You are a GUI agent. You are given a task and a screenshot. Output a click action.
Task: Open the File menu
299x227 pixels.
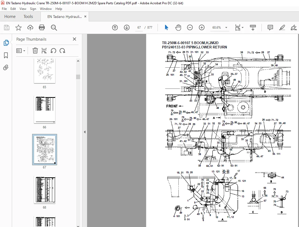click(4, 9)
